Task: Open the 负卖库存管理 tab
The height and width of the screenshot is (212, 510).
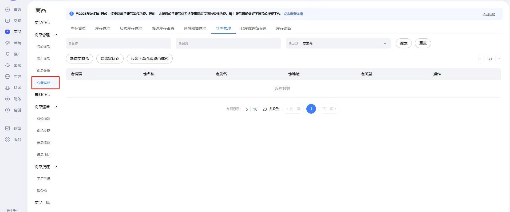Action: tap(131, 28)
